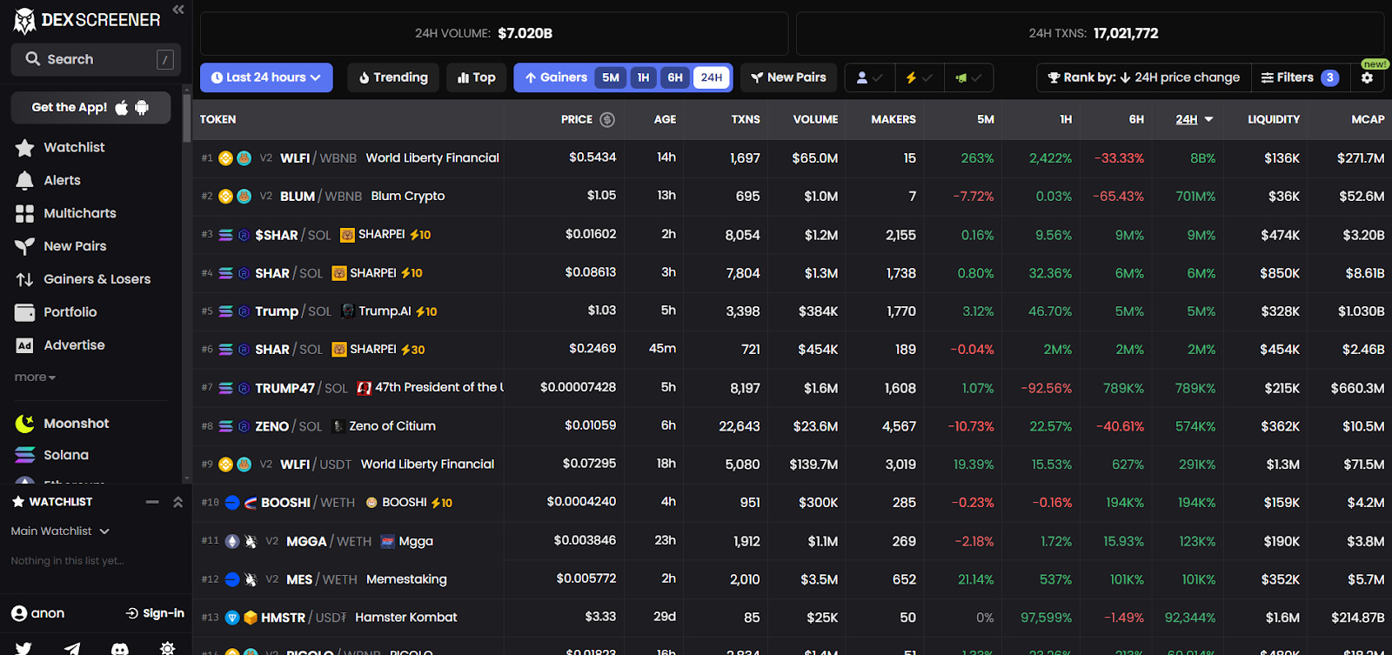The image size is (1392, 655).
Task: Sort by TXNS column header
Action: click(x=746, y=119)
